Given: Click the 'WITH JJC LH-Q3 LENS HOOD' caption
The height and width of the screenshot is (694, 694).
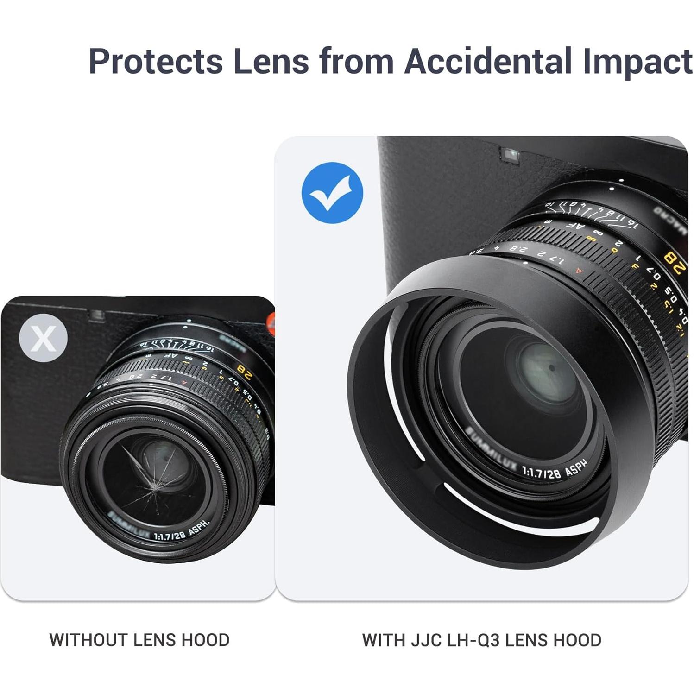Looking at the screenshot, I should click(x=482, y=640).
